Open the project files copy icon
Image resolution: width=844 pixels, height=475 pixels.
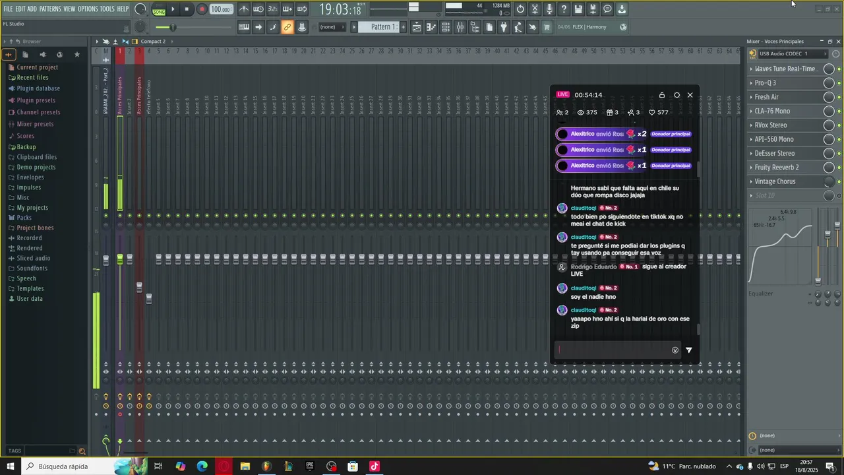(x=489, y=27)
